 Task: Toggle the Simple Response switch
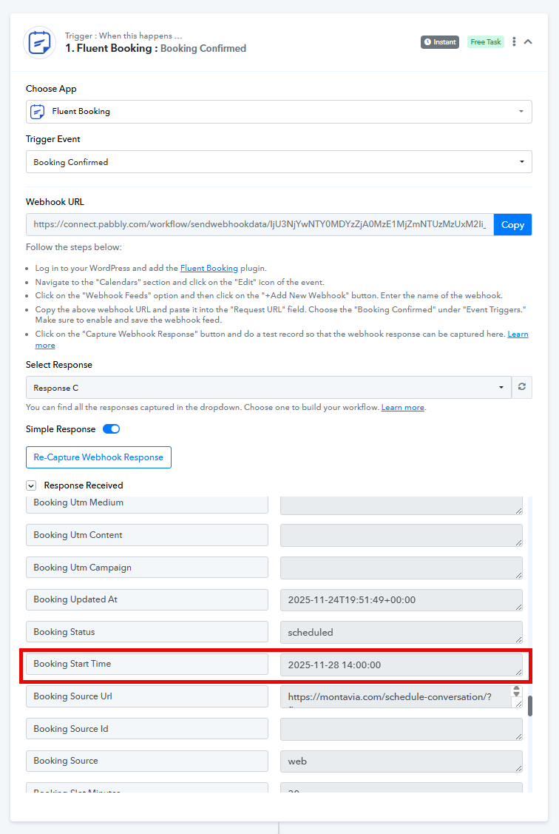[x=111, y=429]
